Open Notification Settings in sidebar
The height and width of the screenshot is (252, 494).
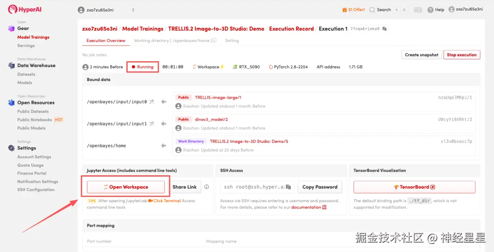(38, 182)
